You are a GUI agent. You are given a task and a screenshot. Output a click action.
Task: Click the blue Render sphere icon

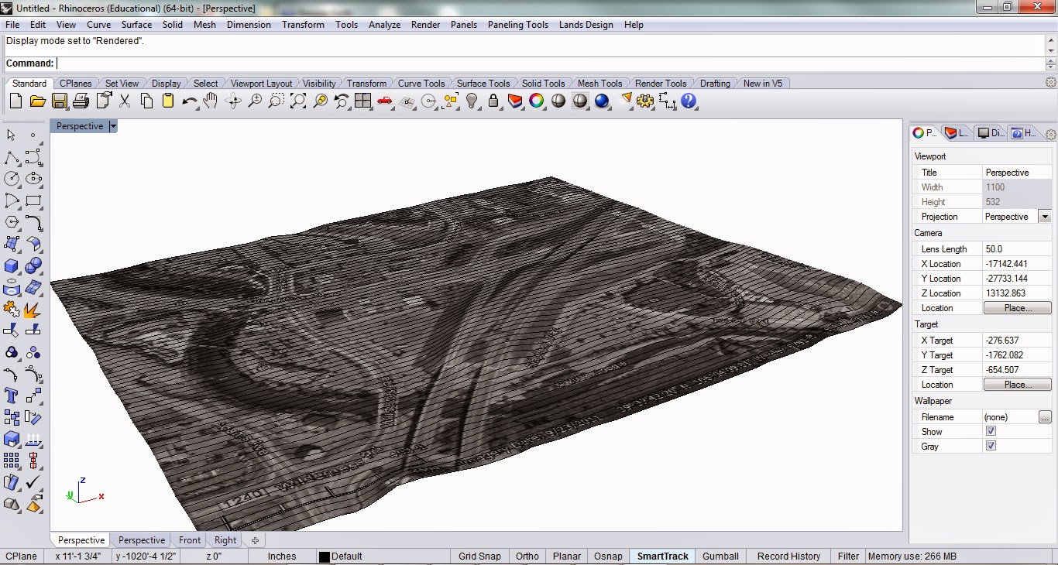tap(602, 101)
